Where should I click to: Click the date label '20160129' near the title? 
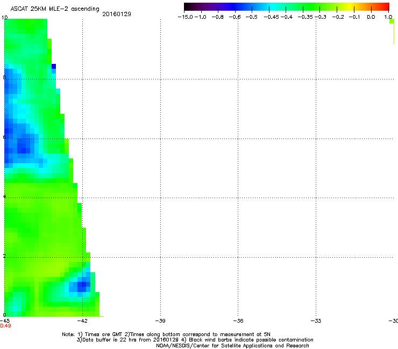117,14
